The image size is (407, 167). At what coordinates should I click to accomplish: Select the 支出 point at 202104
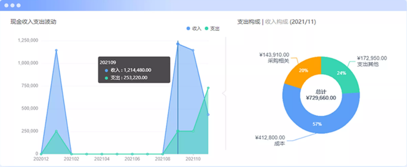(x=102, y=154)
